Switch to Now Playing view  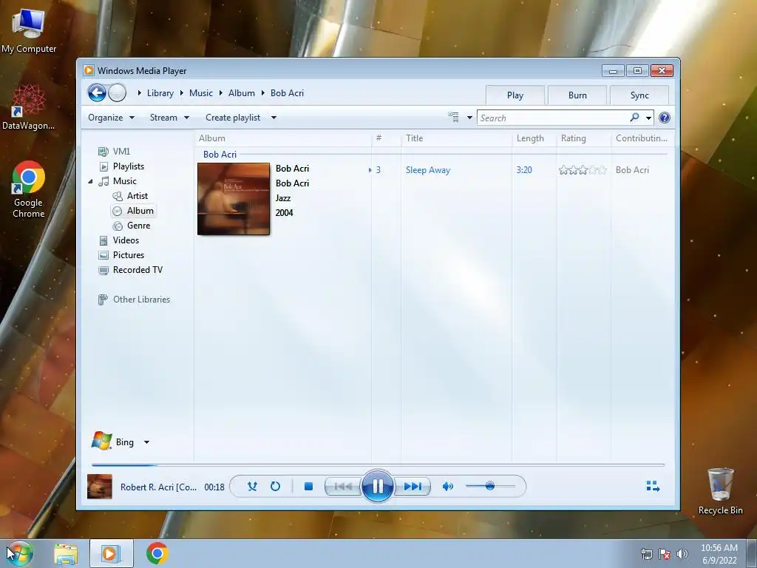pyautogui.click(x=653, y=486)
